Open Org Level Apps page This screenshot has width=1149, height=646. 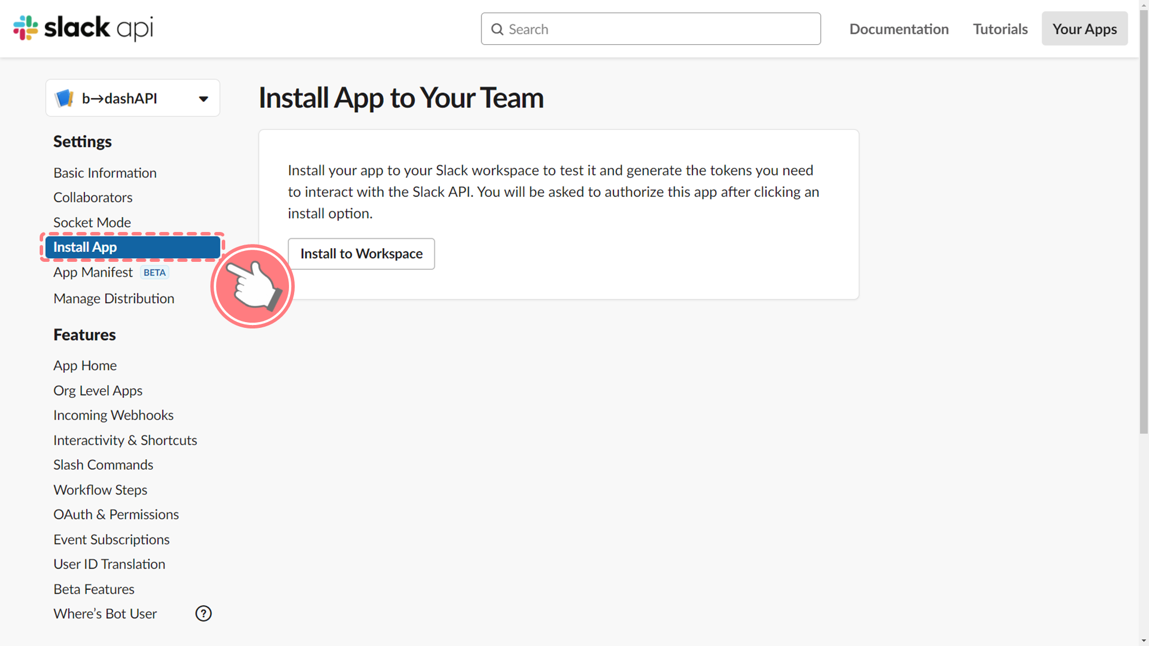[98, 390]
